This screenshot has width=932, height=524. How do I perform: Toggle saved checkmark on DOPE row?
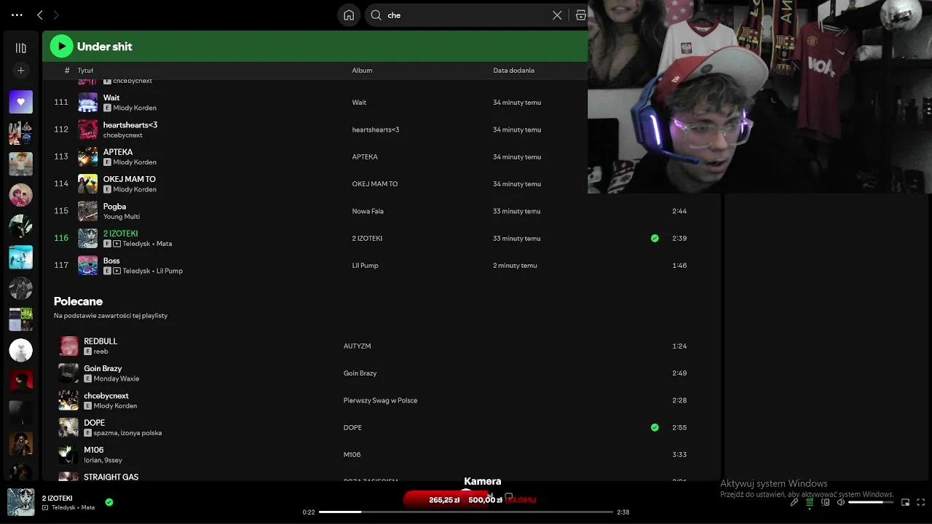[x=655, y=427]
